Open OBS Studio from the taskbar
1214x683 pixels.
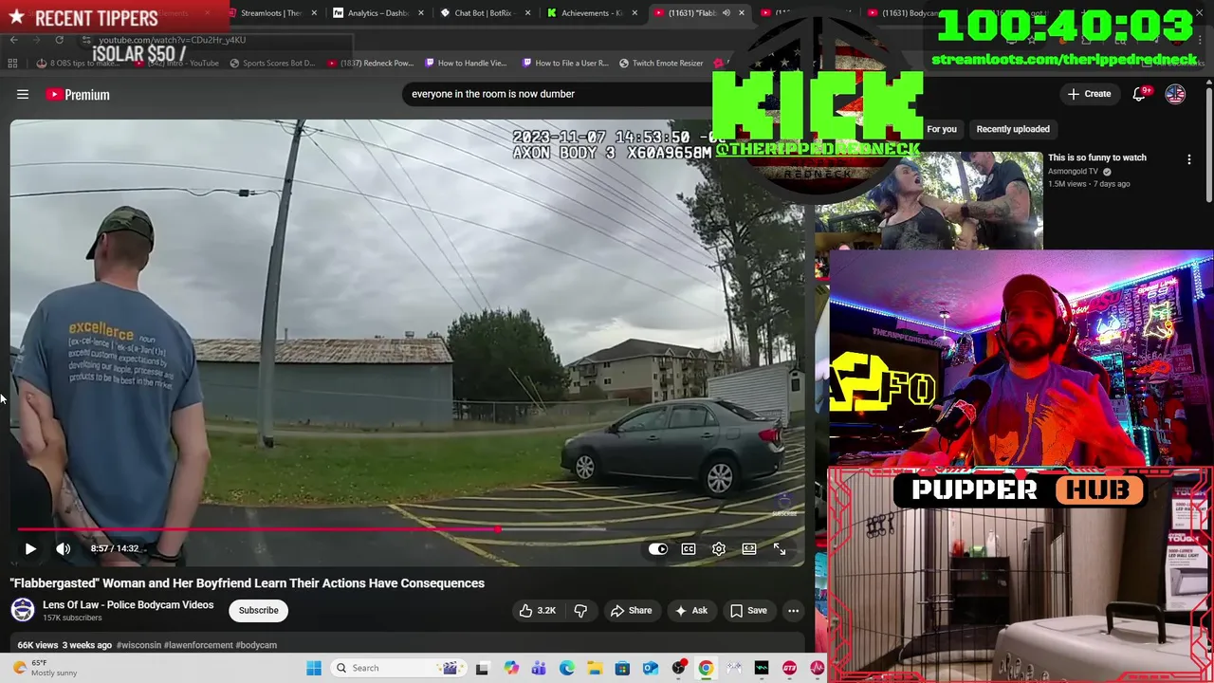(x=678, y=668)
